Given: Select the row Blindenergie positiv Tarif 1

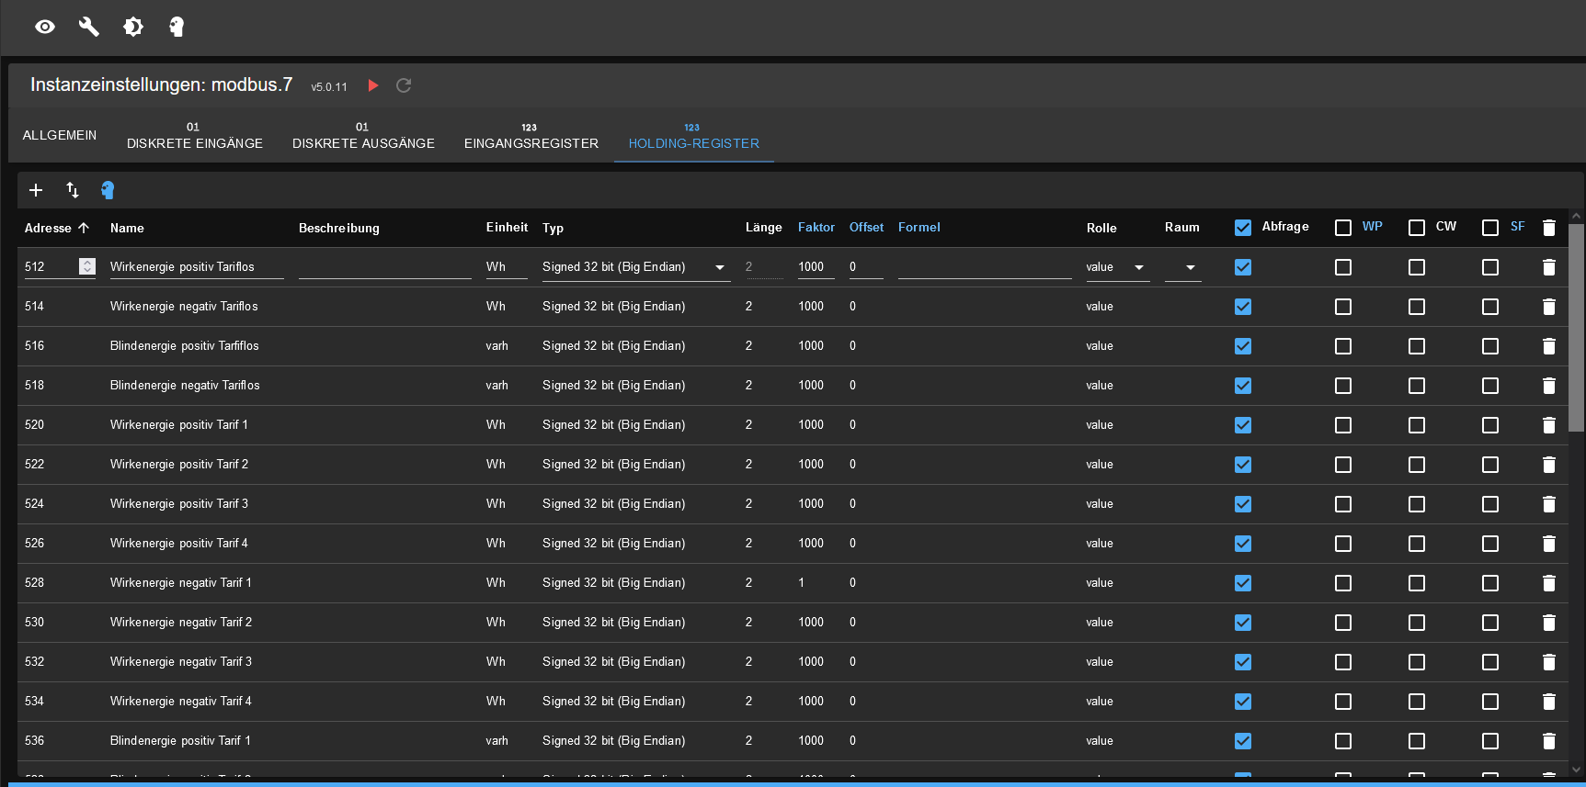Looking at the screenshot, I should point(791,741).
